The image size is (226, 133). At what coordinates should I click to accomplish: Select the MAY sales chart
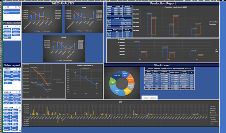coord(84,19)
